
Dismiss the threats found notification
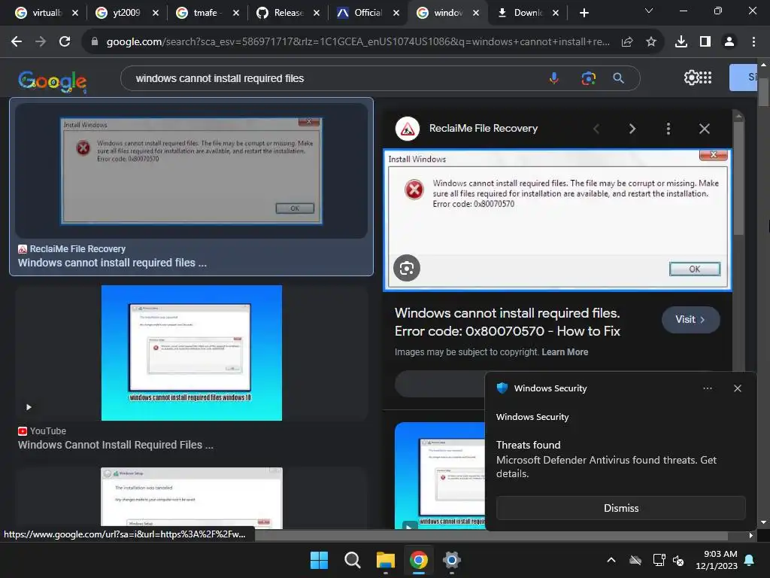click(x=620, y=508)
